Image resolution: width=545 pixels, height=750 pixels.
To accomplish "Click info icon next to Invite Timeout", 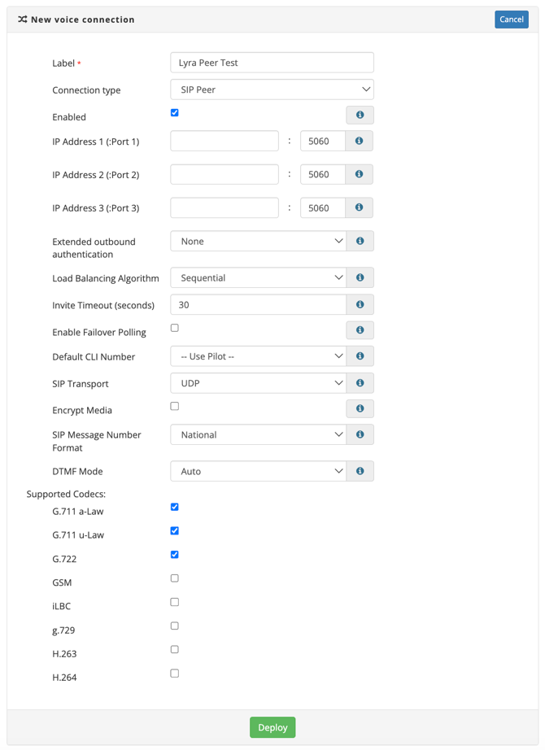I will point(360,305).
